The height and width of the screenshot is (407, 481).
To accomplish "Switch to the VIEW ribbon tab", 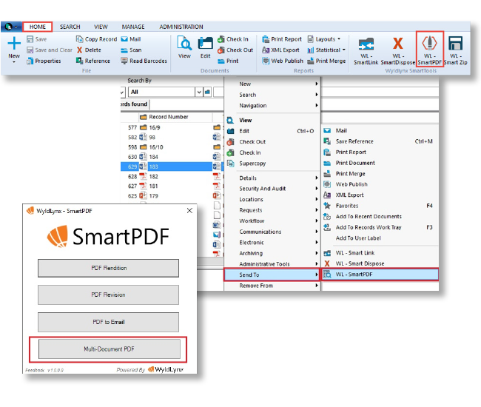I will pos(101,27).
